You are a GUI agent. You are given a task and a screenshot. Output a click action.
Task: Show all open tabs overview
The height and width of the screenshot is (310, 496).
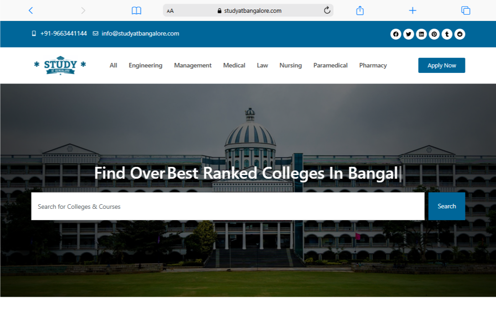[465, 10]
